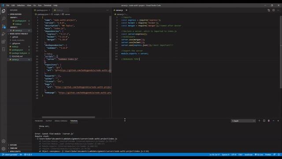Open the Source Control view icon
The image size is (282, 159).
tap(4, 26)
